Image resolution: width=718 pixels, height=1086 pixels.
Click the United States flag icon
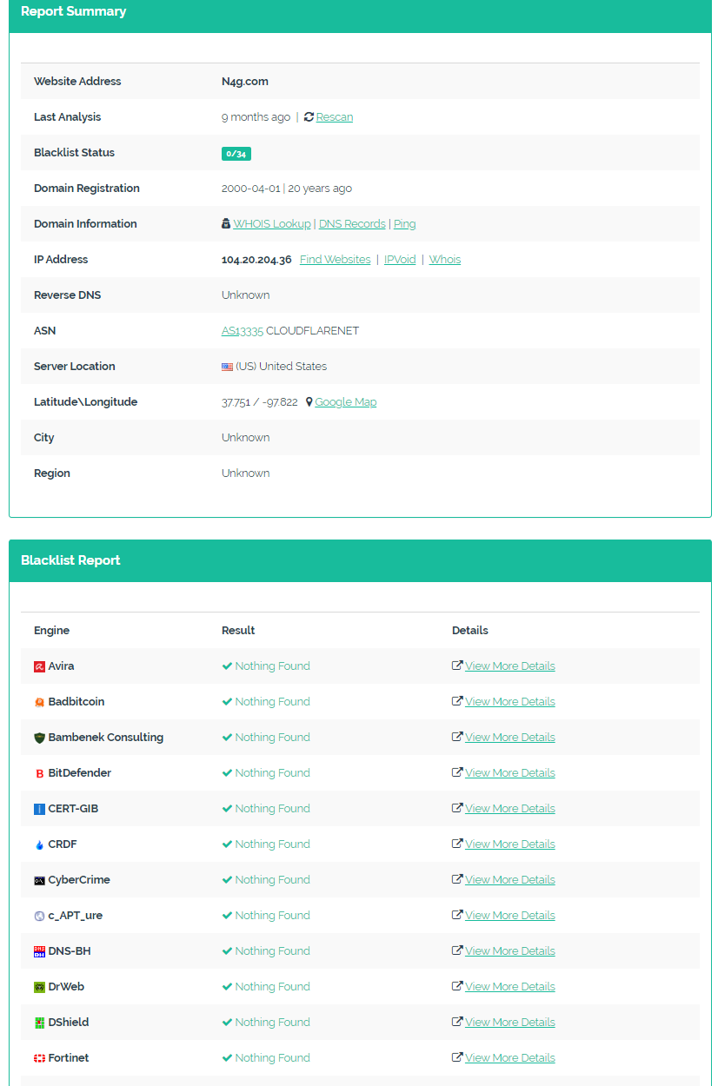coord(227,367)
